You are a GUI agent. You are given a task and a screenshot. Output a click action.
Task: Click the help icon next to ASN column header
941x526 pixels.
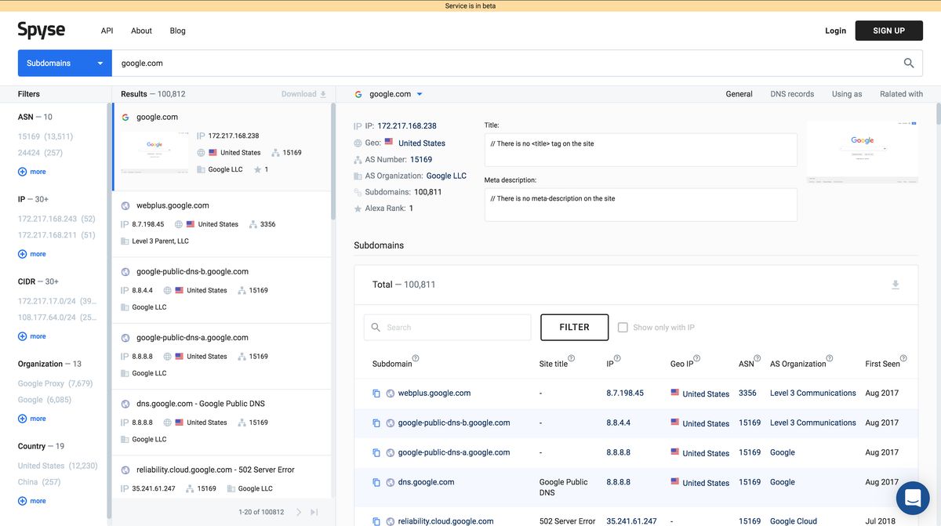[x=755, y=357]
